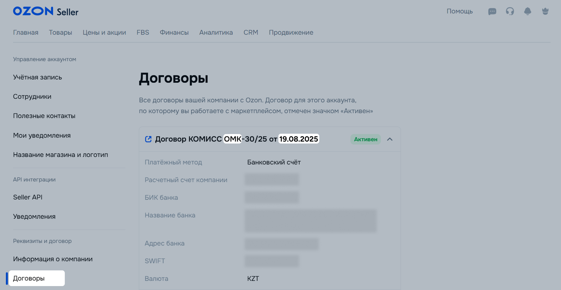
Task: Open the FBS menu
Action: 143,32
